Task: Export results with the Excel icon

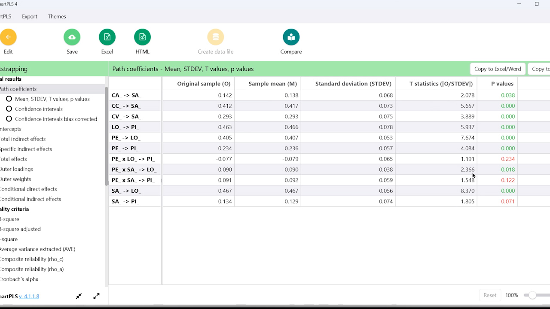Action: pyautogui.click(x=107, y=37)
